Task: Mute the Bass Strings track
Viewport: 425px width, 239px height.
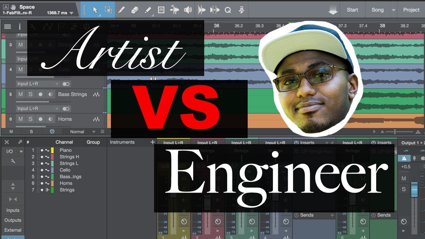Action: 21,94
